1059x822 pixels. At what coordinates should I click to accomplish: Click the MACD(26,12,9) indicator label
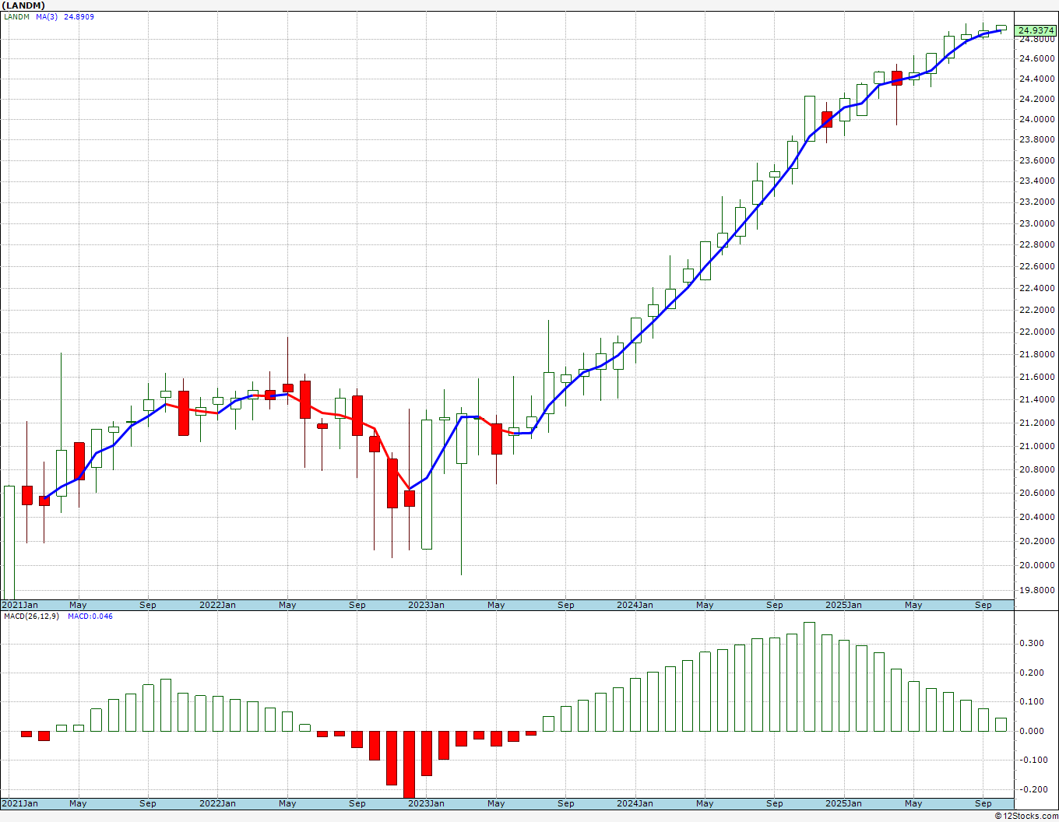coord(31,616)
